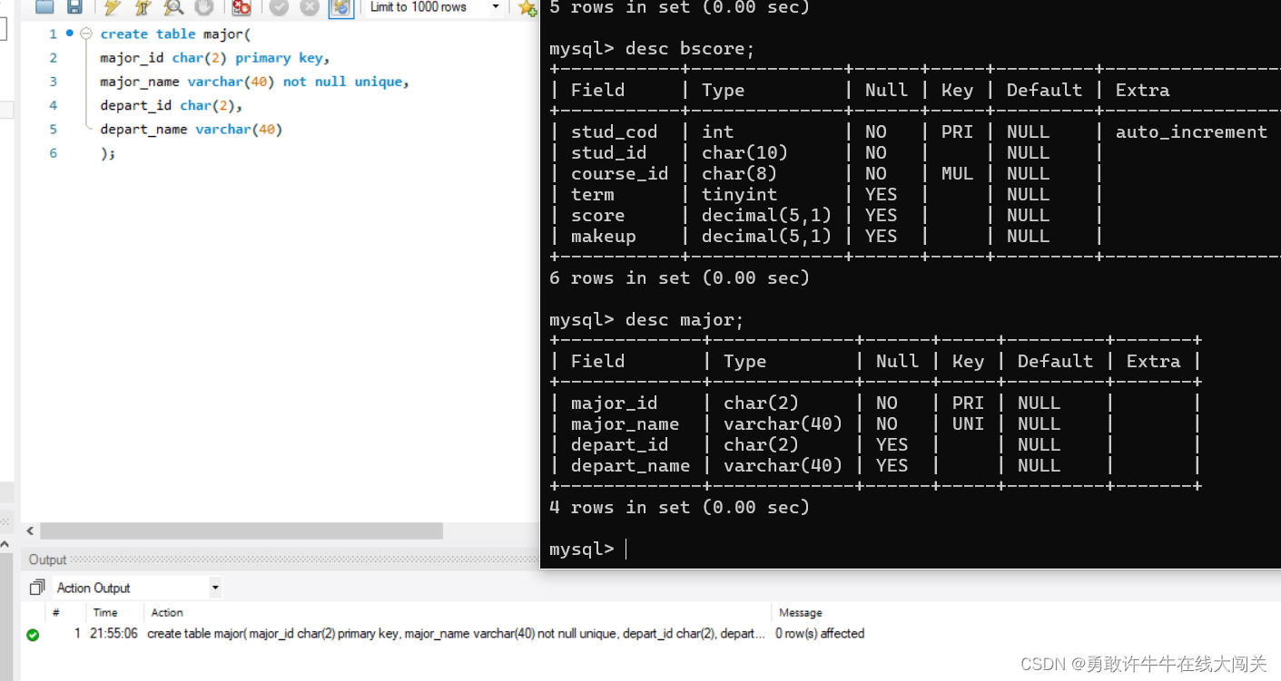Click 'char(10)' type of stud_id in terminal

coord(744,152)
